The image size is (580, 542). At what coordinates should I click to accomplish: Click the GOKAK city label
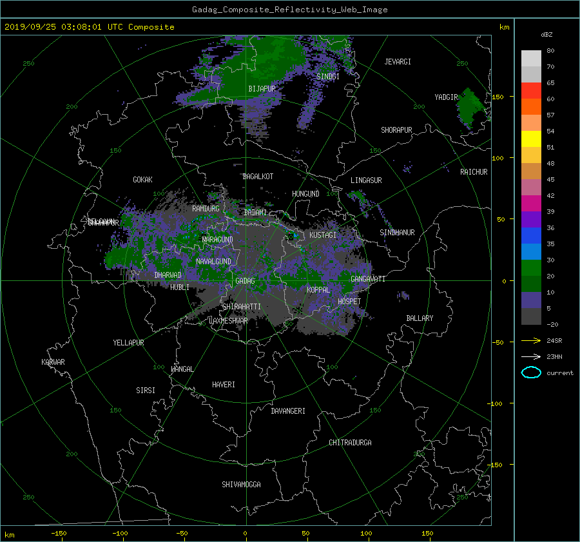click(142, 180)
